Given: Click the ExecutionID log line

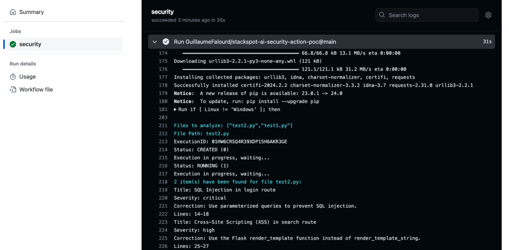Looking at the screenshot, I should (x=231, y=142).
